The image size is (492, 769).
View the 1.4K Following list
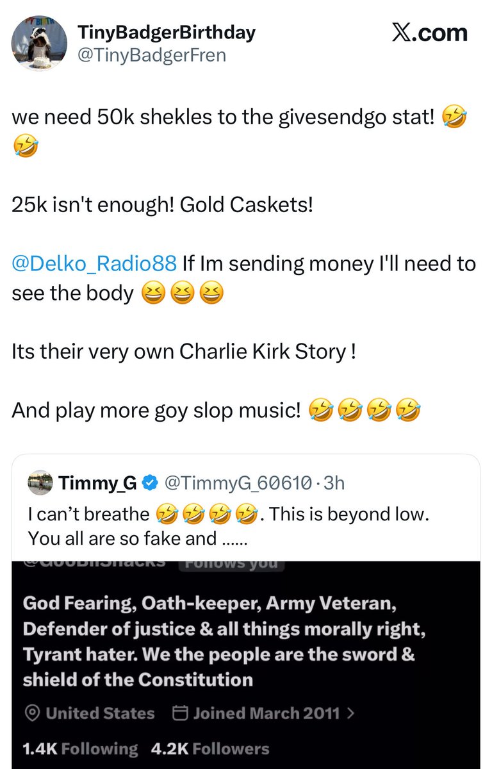pos(80,748)
